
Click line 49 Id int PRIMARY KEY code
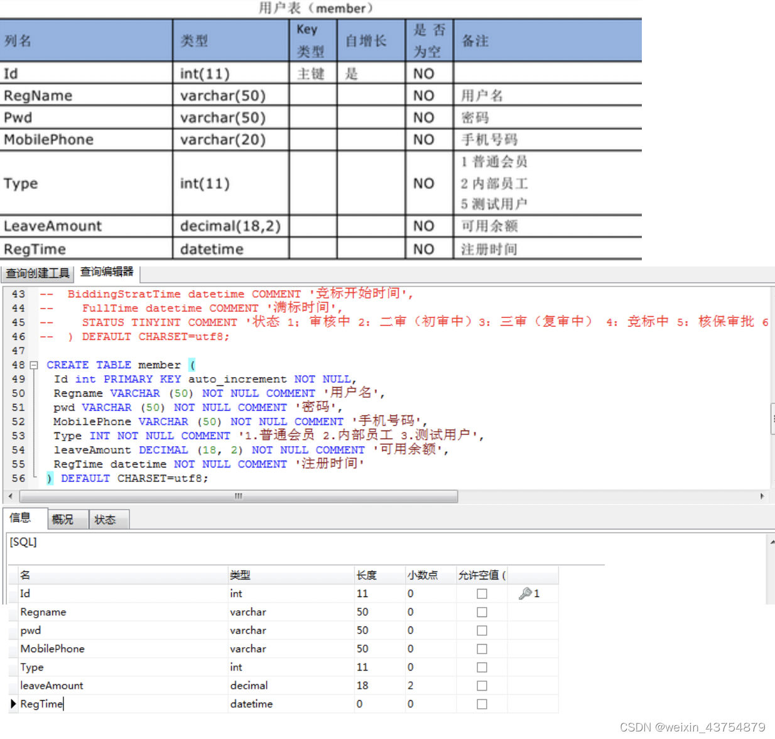tap(205, 380)
